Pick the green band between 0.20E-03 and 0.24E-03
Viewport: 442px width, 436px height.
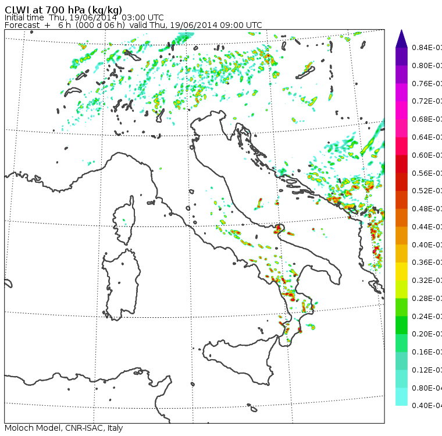(402, 325)
